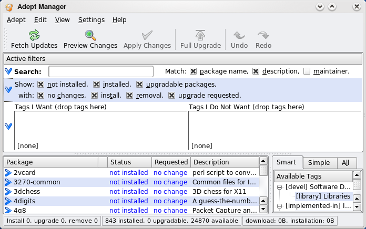Click the Full Upgrade arrow icon
This screenshot has height=229, width=366.
click(x=200, y=35)
